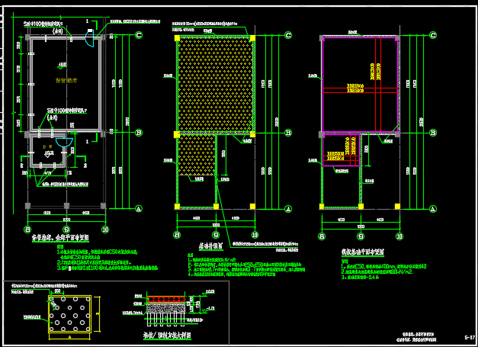Select the red layer in the pile section detail

coord(166,299)
